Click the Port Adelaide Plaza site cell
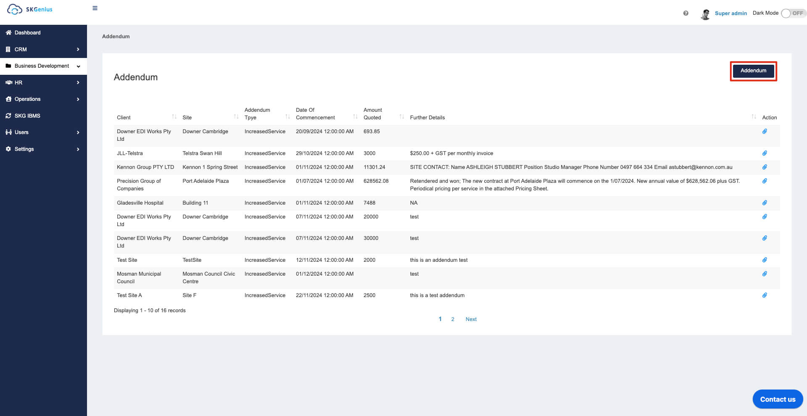807x416 pixels. [x=206, y=181]
